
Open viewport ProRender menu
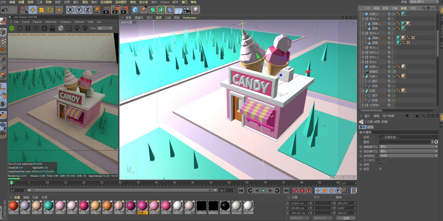pos(190,18)
